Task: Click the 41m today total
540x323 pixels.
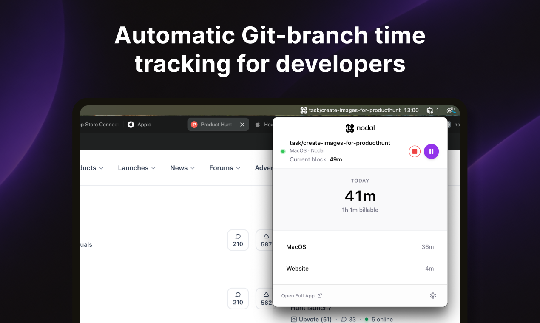Action: 360,196
